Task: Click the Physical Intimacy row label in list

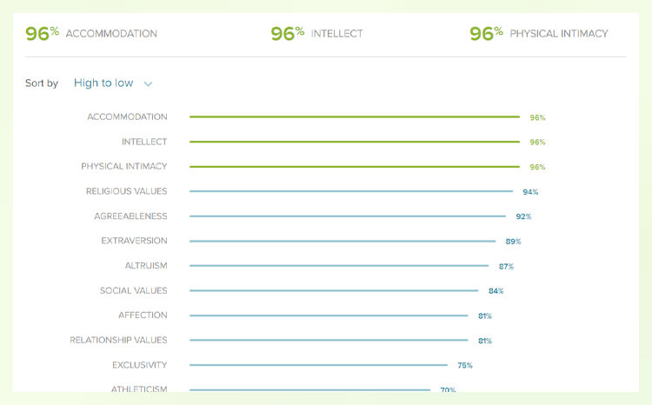Action: 124,166
